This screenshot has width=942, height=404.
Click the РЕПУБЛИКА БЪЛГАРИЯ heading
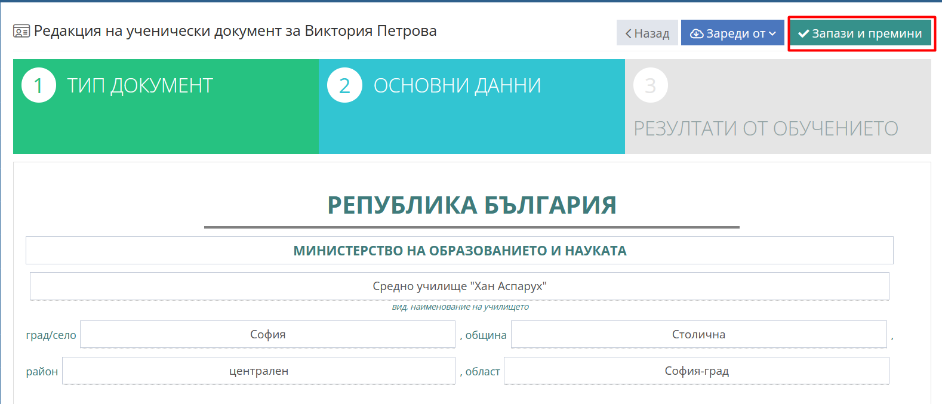pyautogui.click(x=472, y=205)
